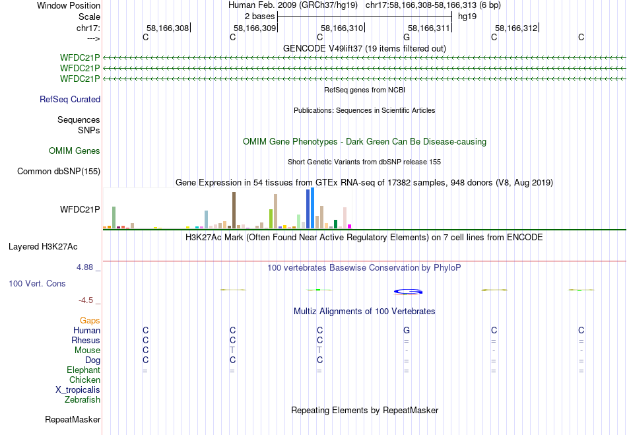Viewport: 627px width, 435px height.
Task: Click the 'SNPs' track label
Action: [89, 130]
